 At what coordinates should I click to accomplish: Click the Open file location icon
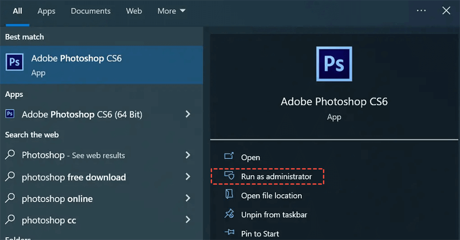point(229,195)
